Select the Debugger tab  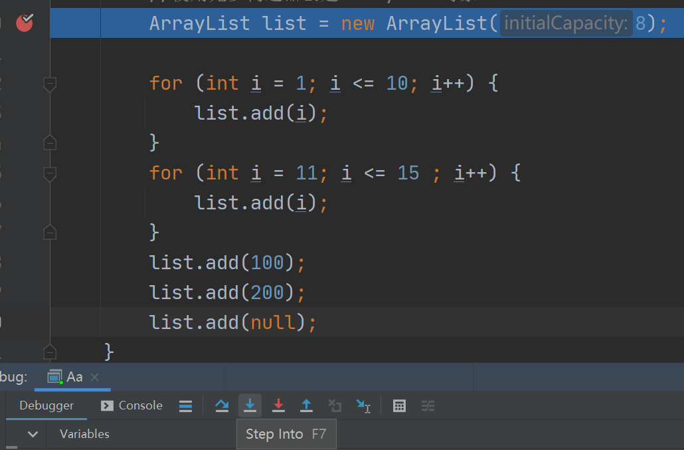pyautogui.click(x=46, y=405)
